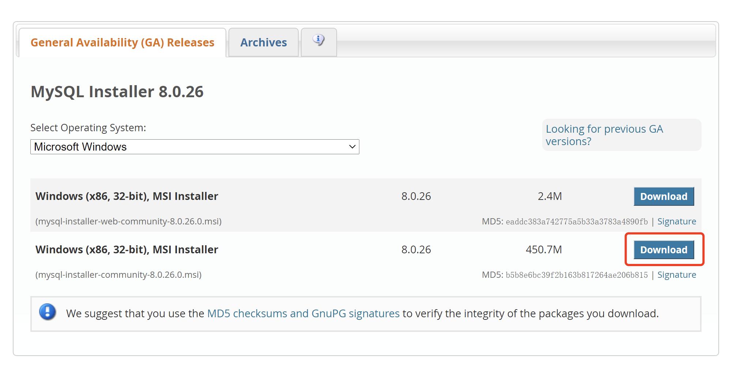Click filename (mysql-installer-web-community-8.0.26.0.msi)
Screen dimensions: 737x375
coord(128,221)
